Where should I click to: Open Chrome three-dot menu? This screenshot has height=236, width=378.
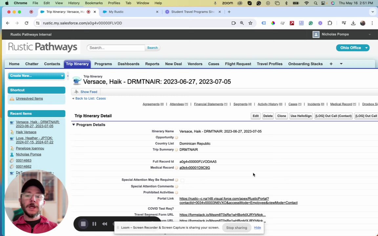coord(372,23)
